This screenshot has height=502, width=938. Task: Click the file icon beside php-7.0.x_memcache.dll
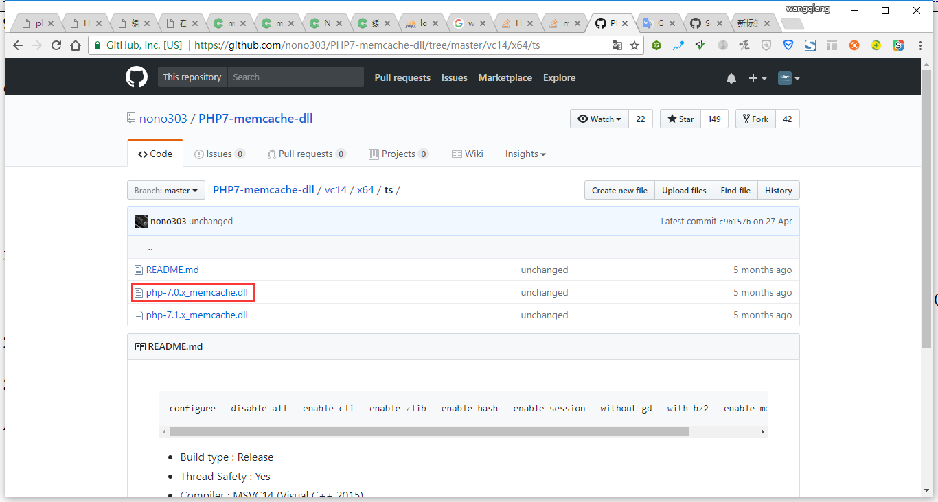[139, 293]
